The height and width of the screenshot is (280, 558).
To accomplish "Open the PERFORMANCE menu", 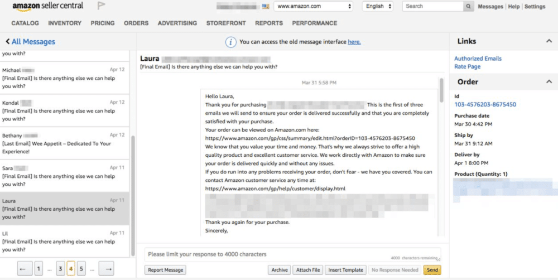I will [x=315, y=23].
